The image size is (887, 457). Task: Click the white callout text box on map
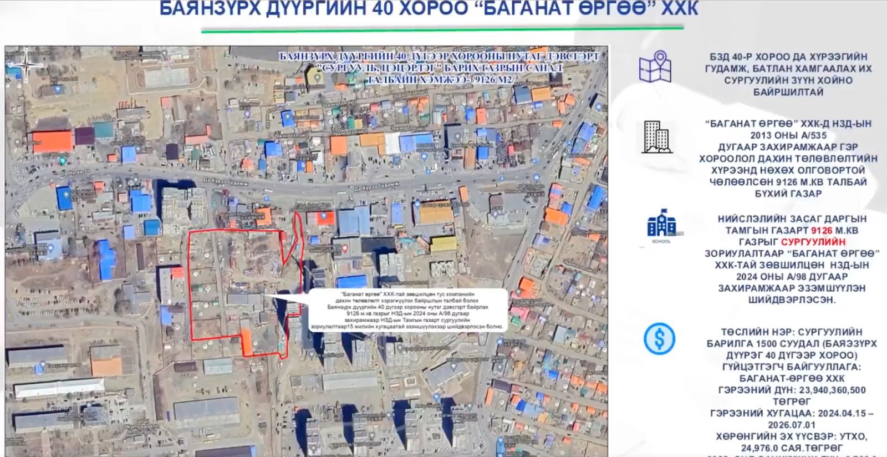(407, 311)
